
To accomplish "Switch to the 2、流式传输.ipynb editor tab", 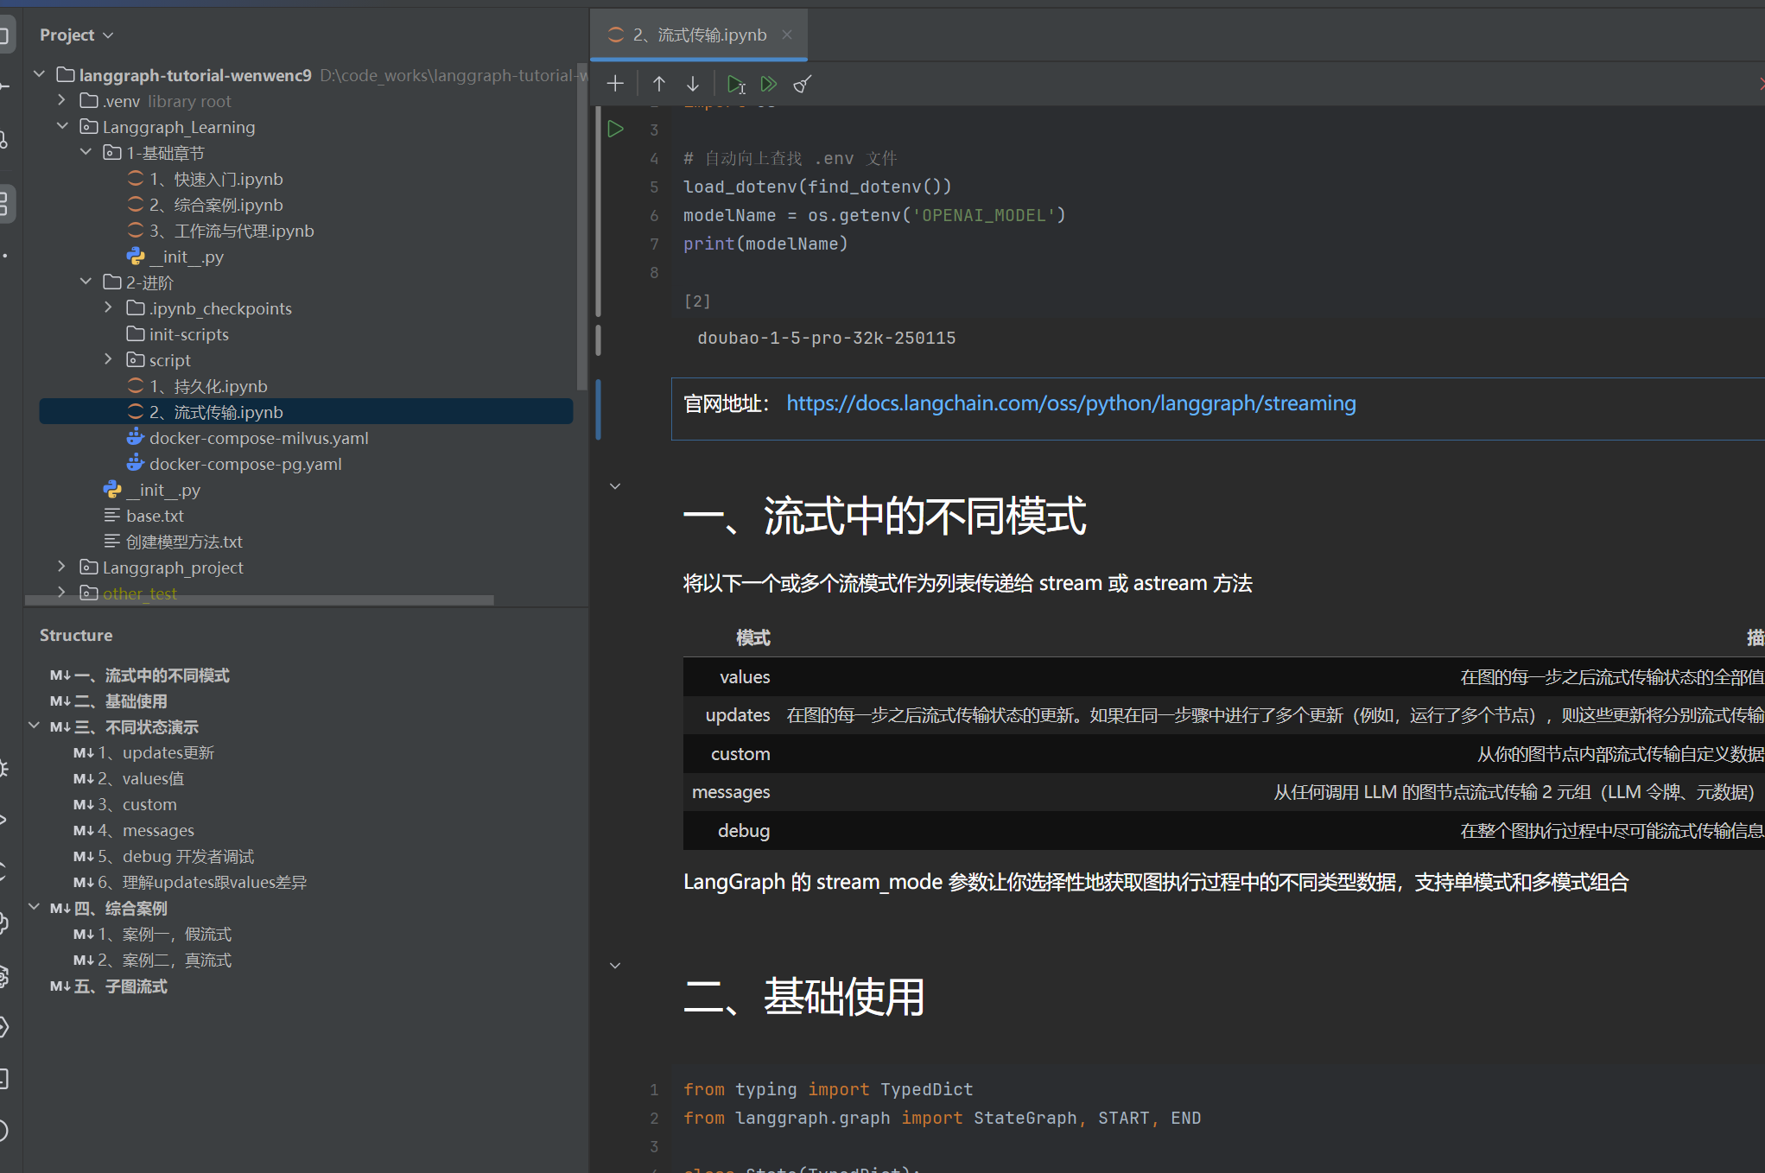I will pyautogui.click(x=698, y=35).
